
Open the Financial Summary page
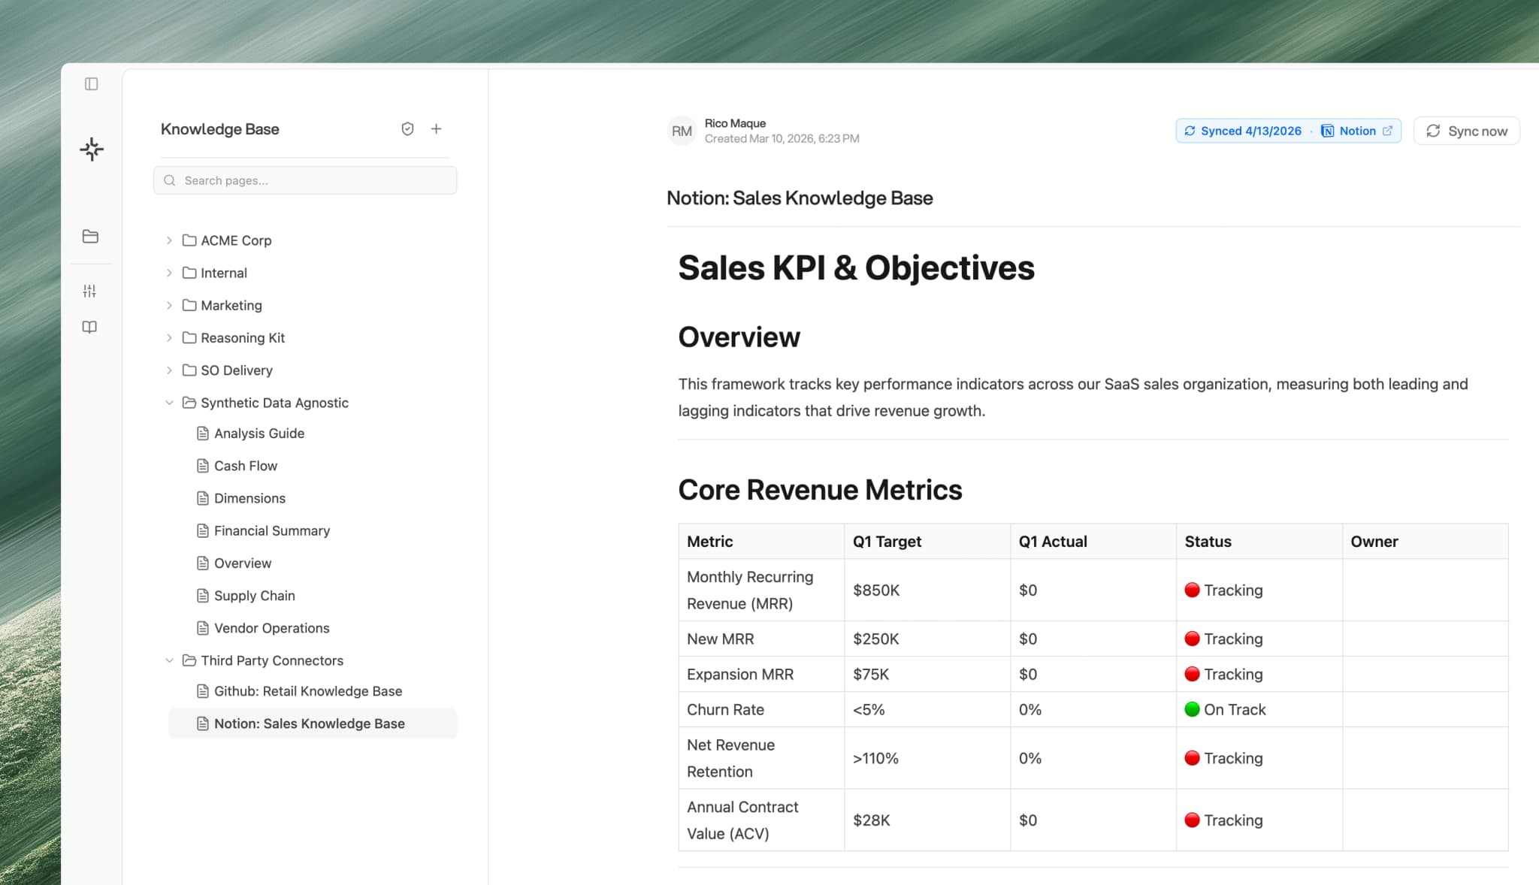[x=271, y=530]
